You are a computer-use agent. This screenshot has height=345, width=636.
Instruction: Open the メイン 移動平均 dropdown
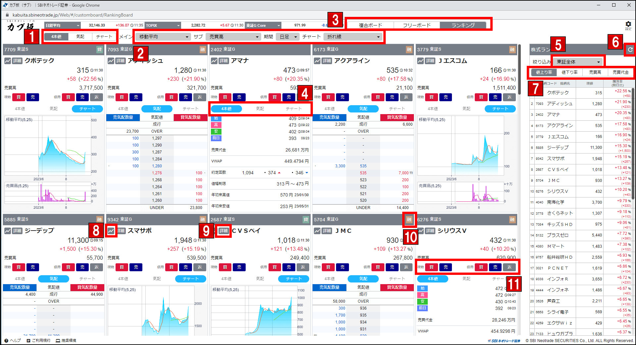[163, 37]
